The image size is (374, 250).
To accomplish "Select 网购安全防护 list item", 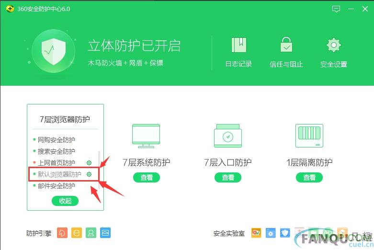I will pos(57,140).
